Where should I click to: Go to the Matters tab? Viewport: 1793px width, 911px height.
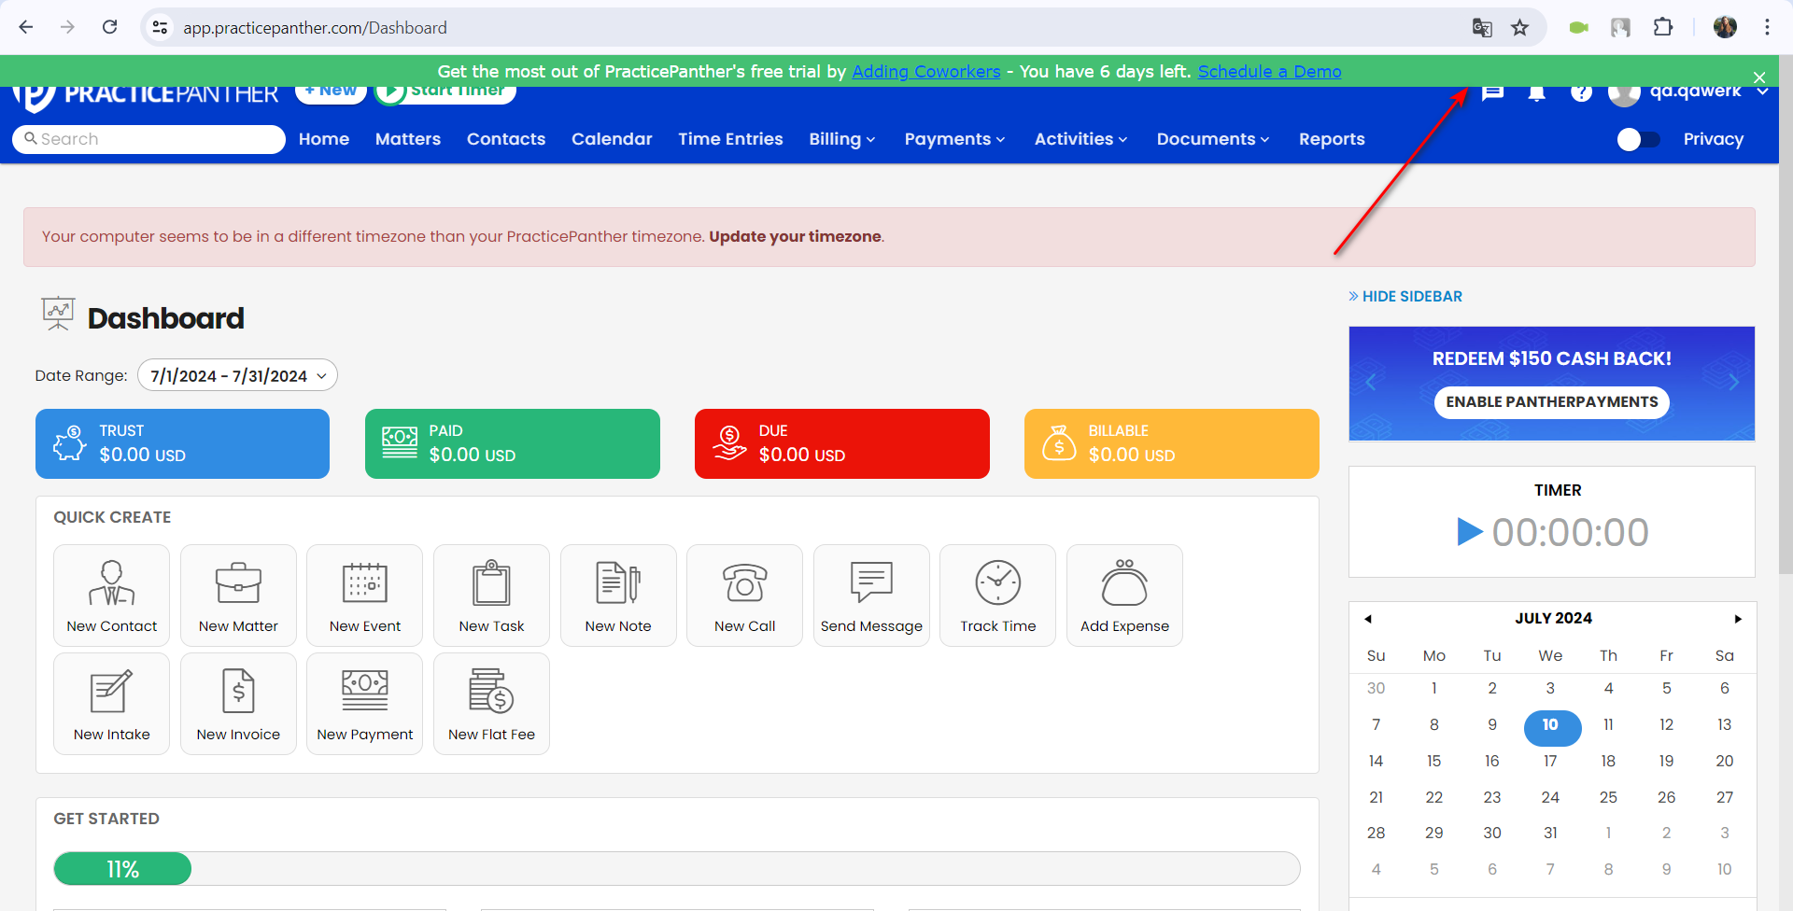(408, 139)
